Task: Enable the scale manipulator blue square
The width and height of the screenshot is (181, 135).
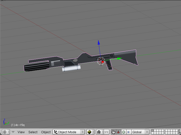Action: point(128,132)
